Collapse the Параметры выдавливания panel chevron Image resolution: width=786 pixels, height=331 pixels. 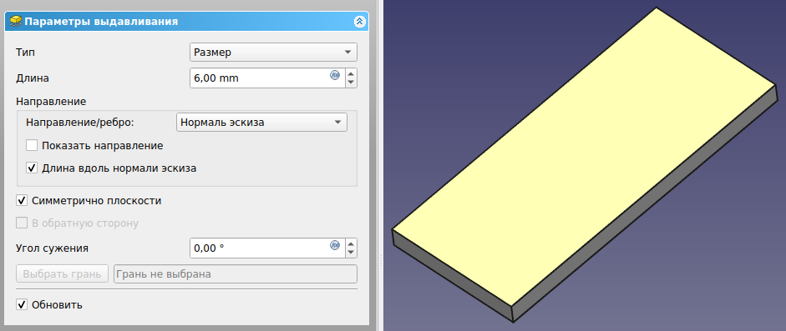coord(360,22)
